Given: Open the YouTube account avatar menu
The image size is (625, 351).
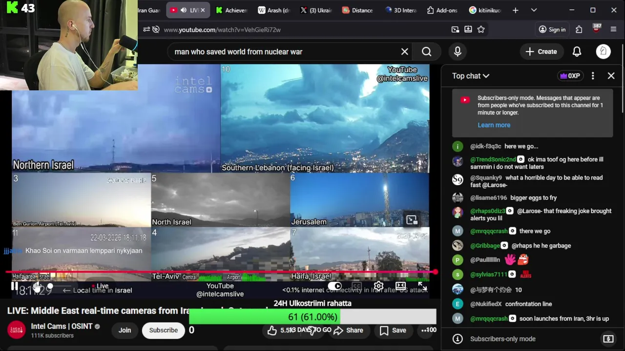Looking at the screenshot, I should click(604, 52).
